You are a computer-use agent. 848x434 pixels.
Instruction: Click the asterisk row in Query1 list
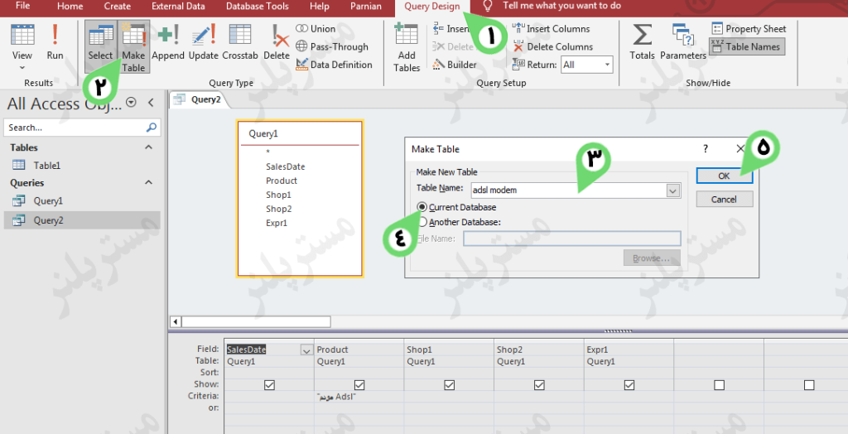267,152
